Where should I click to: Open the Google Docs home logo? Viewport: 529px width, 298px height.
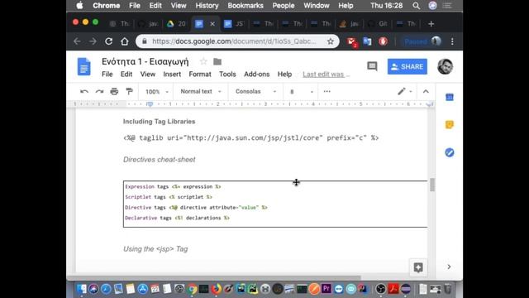83,66
